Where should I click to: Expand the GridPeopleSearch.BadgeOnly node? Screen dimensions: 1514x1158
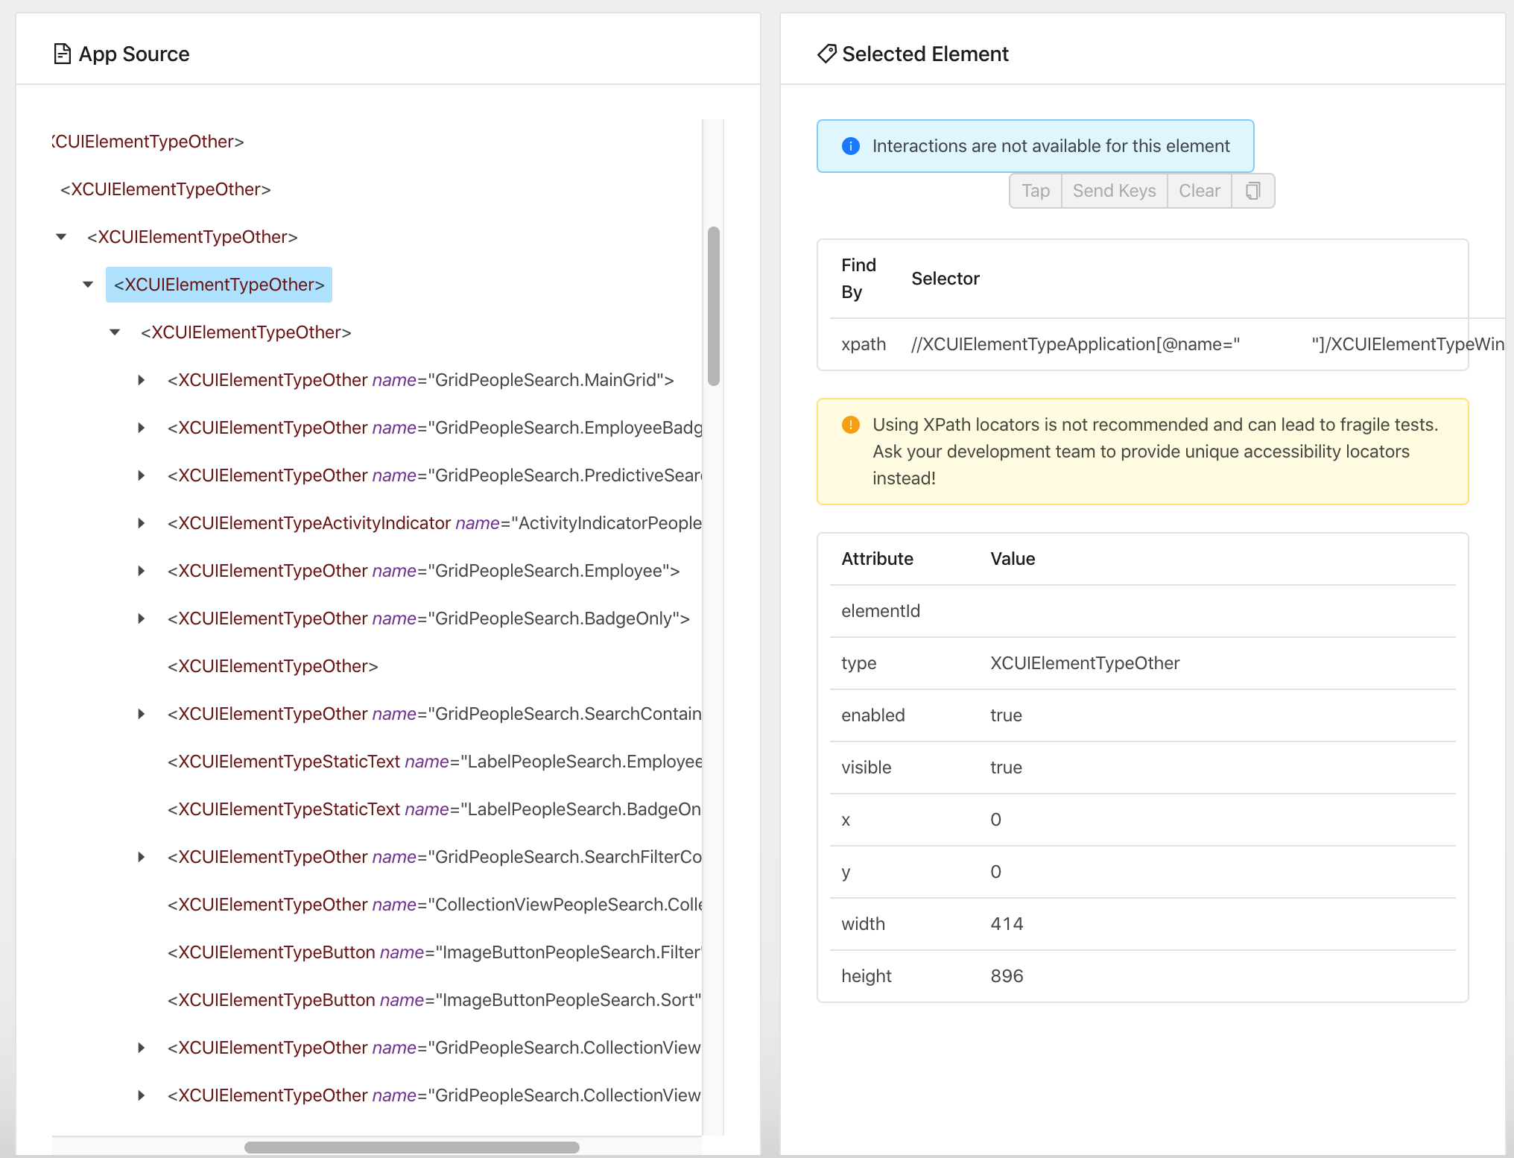click(142, 618)
